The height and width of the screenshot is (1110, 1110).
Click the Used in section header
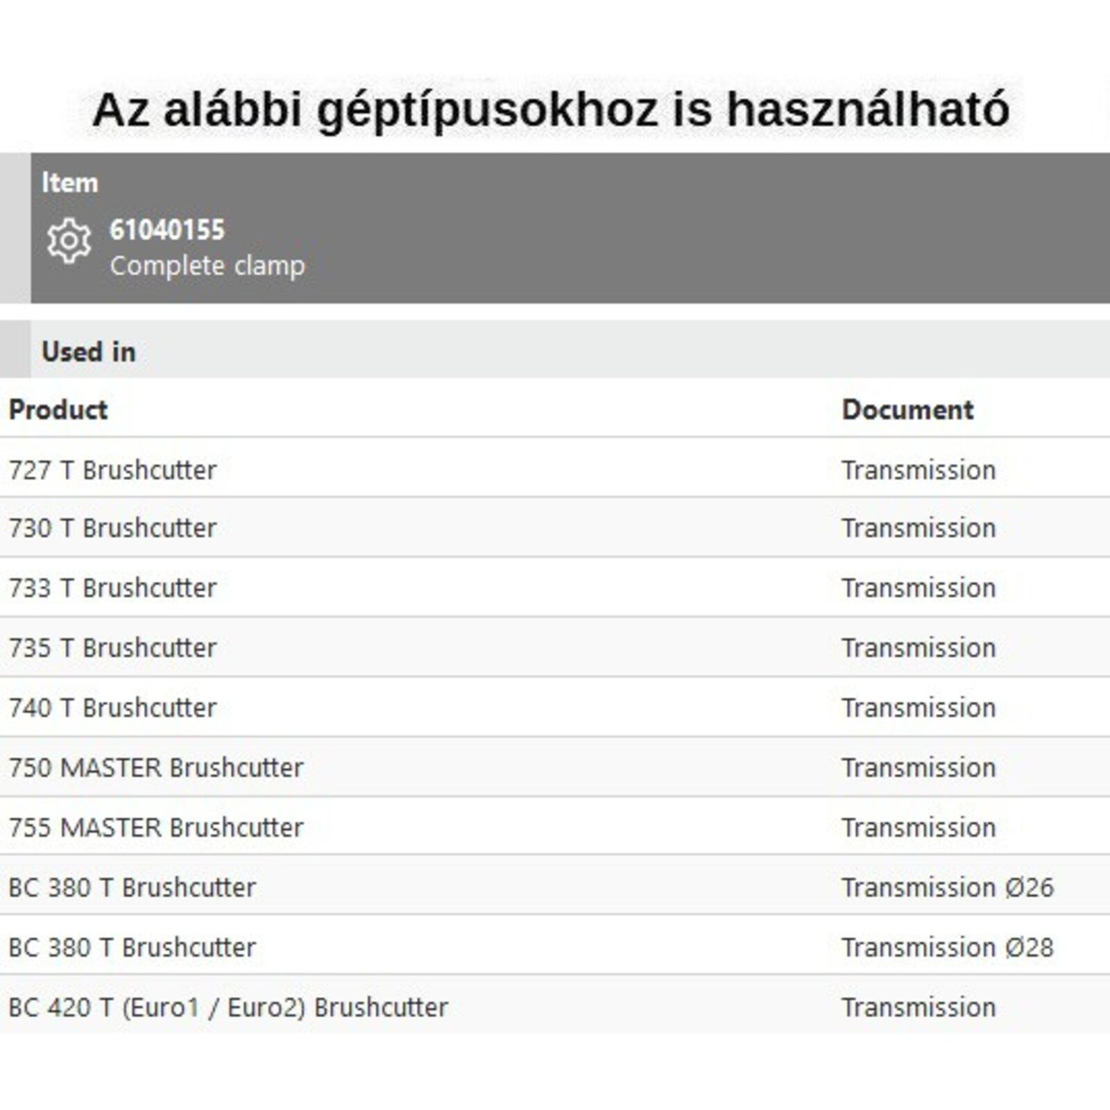(89, 352)
